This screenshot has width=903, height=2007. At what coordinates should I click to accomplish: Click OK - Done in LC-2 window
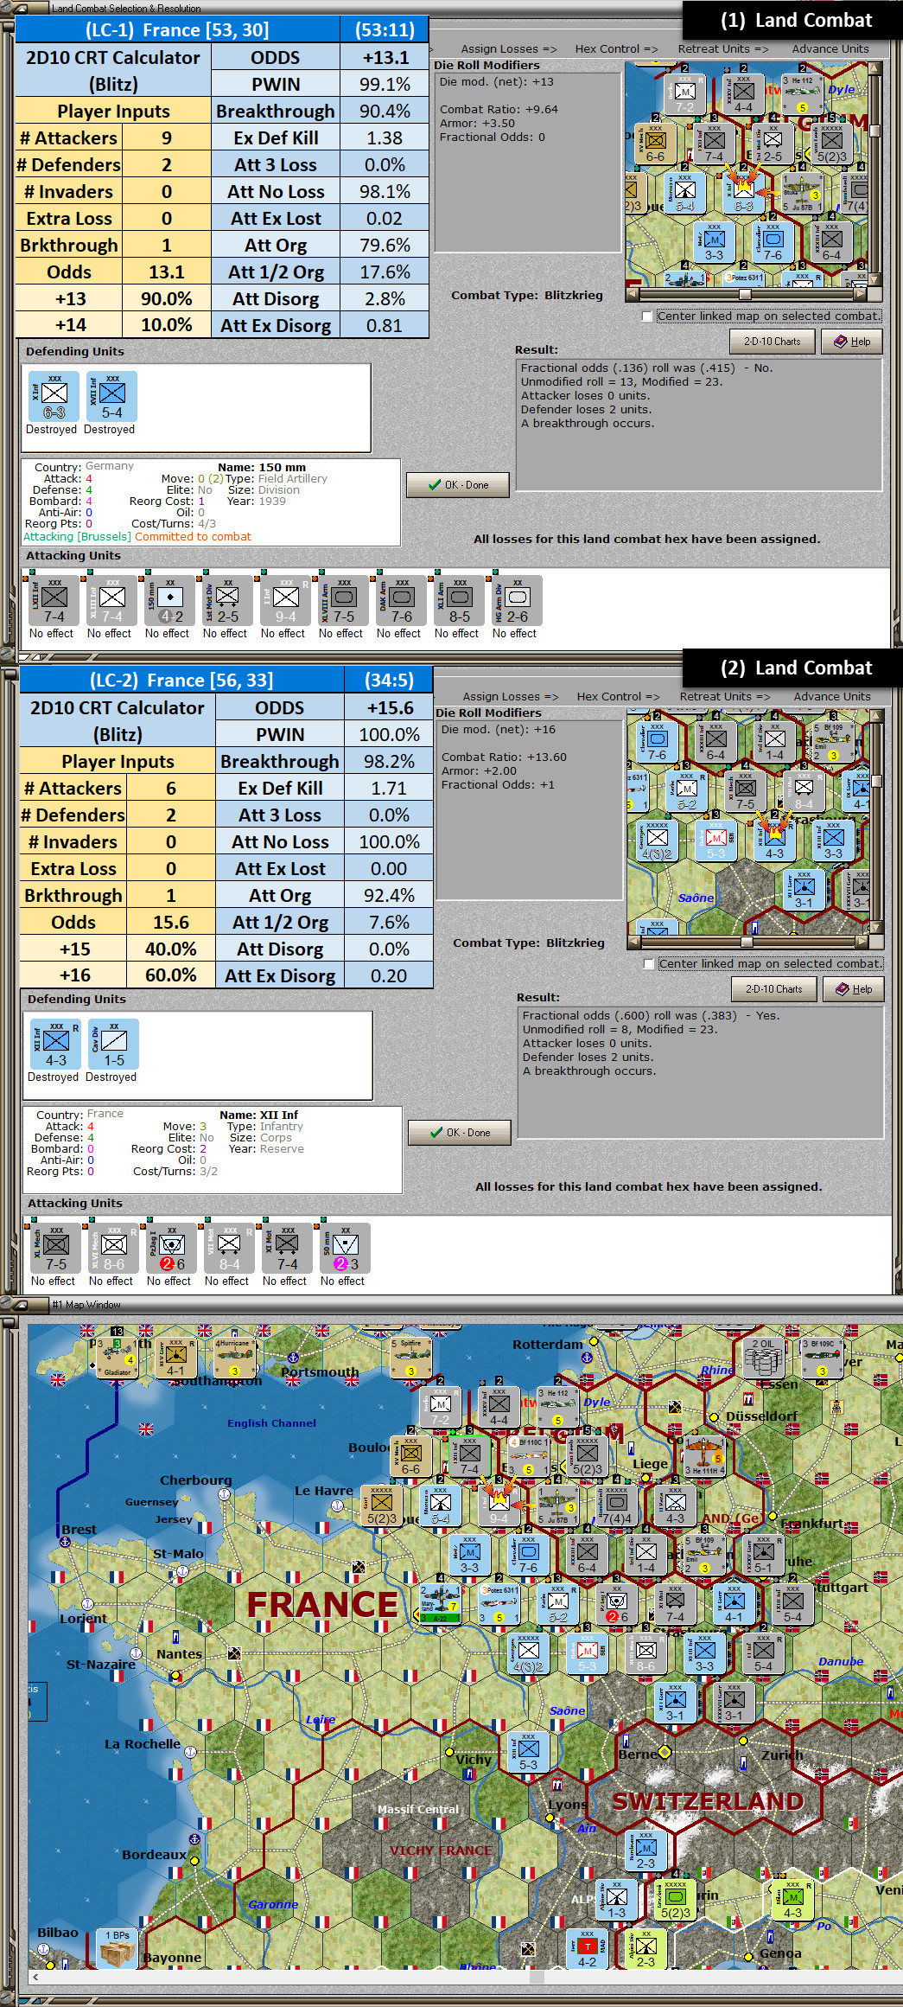point(460,1133)
